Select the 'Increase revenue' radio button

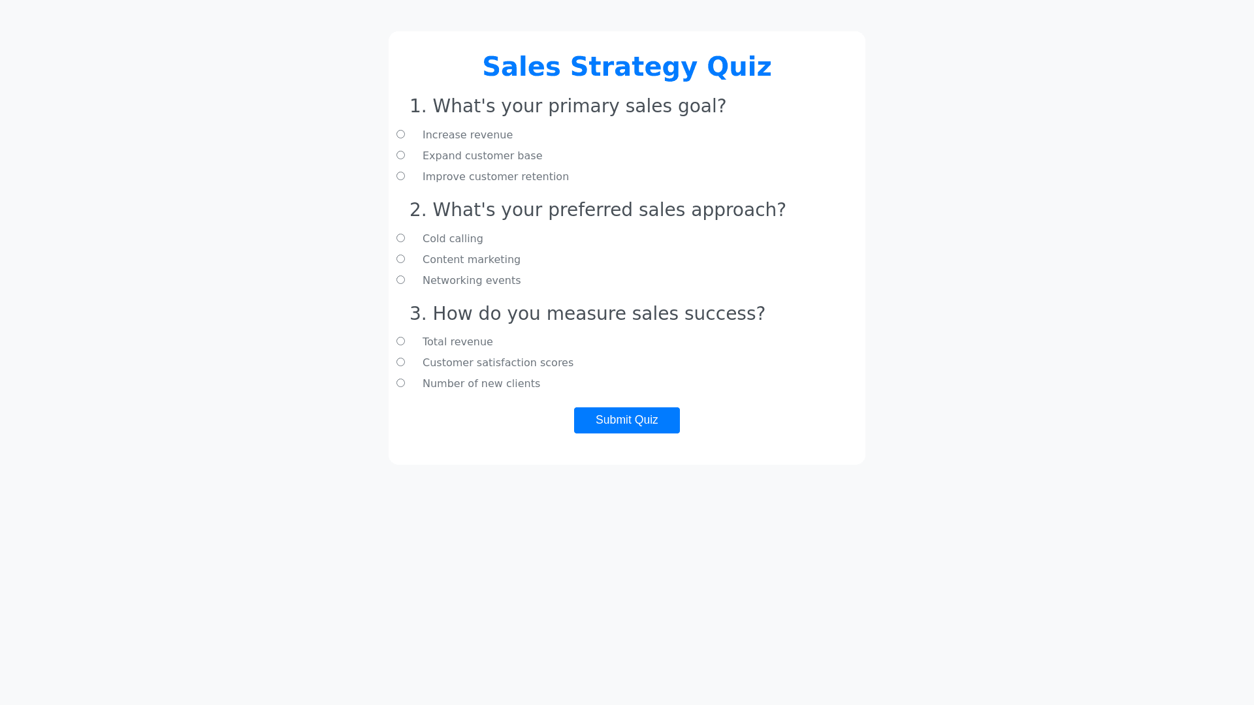tap(400, 134)
